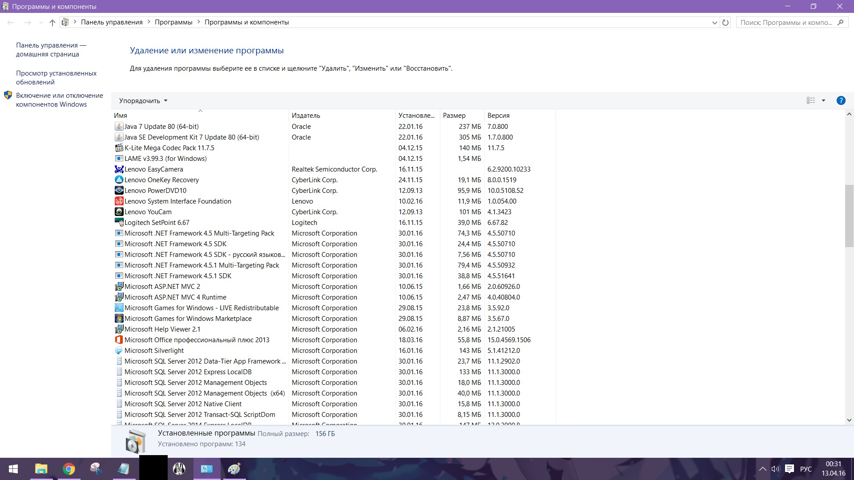Viewport: 854px width, 480px height.
Task: Click the Lenovo YouCam icon
Action: point(119,212)
